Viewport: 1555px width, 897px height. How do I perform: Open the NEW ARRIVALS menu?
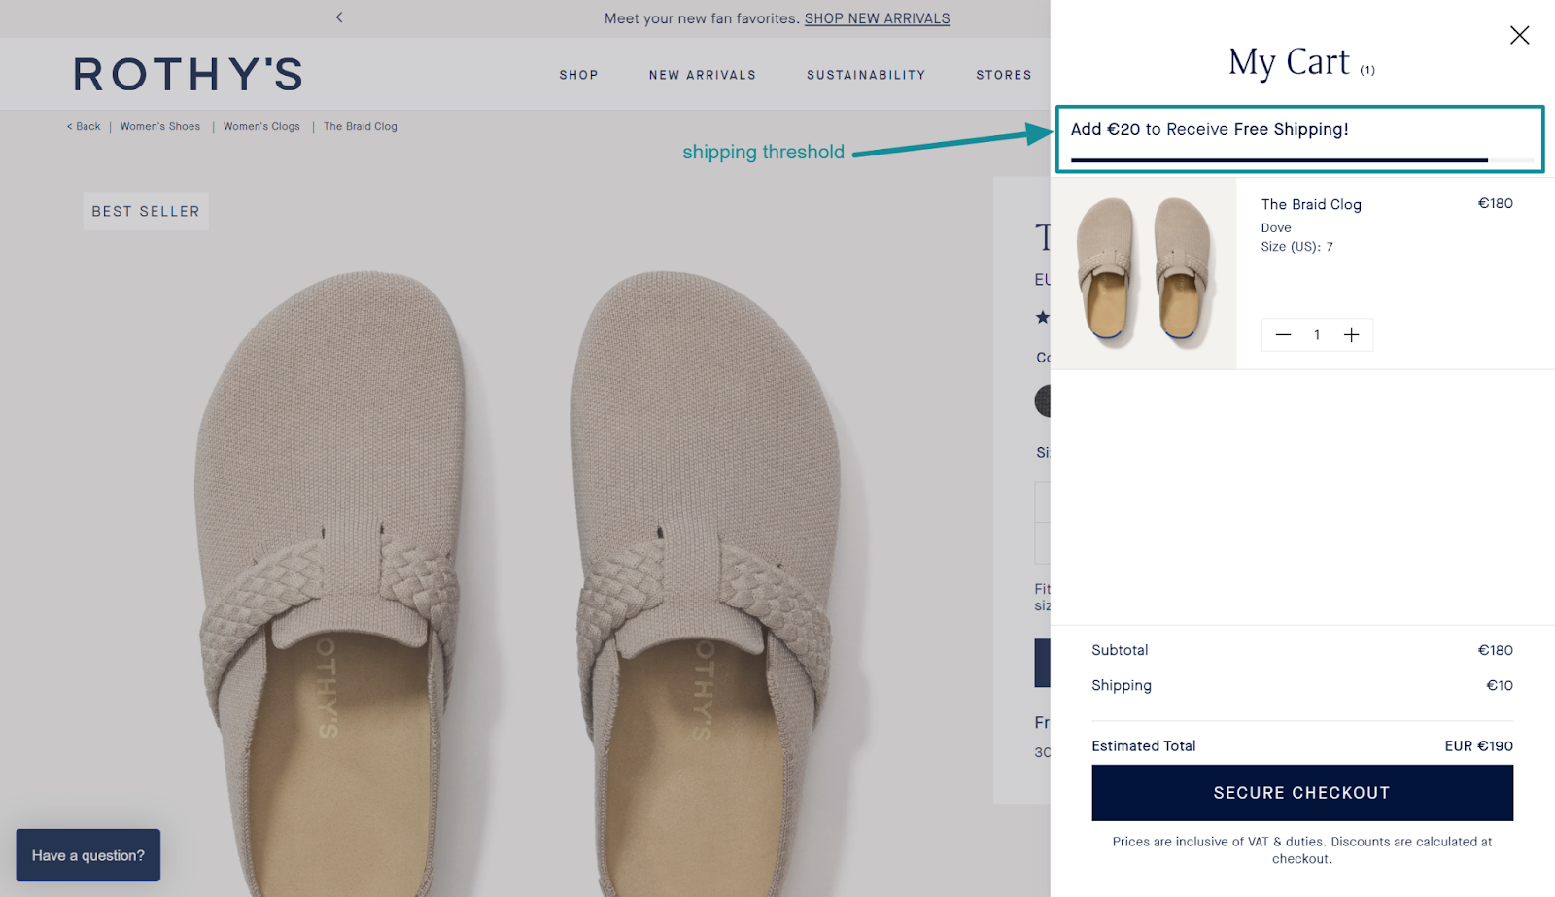tap(703, 75)
